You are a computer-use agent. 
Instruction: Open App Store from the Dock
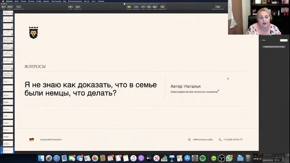click(187, 158)
